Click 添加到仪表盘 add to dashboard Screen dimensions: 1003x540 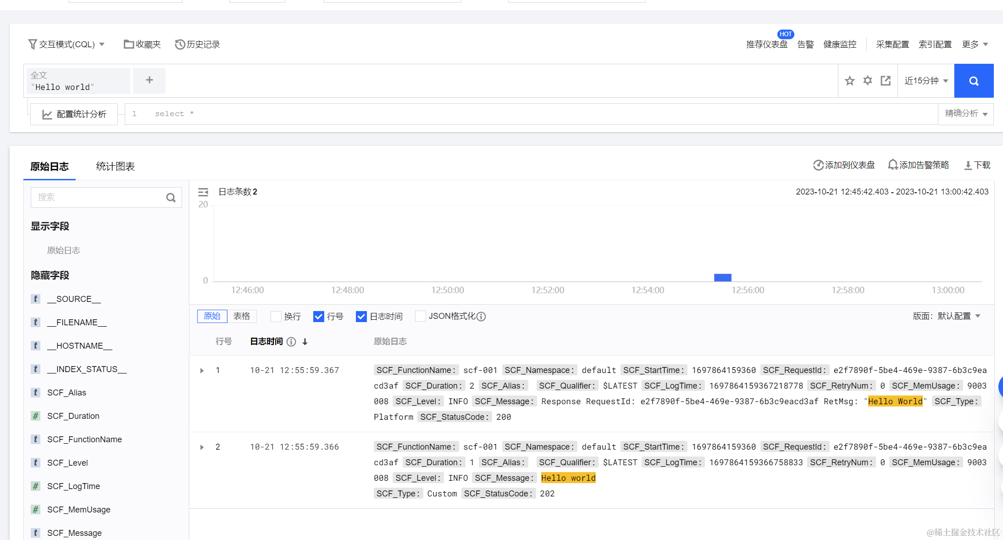tap(844, 165)
